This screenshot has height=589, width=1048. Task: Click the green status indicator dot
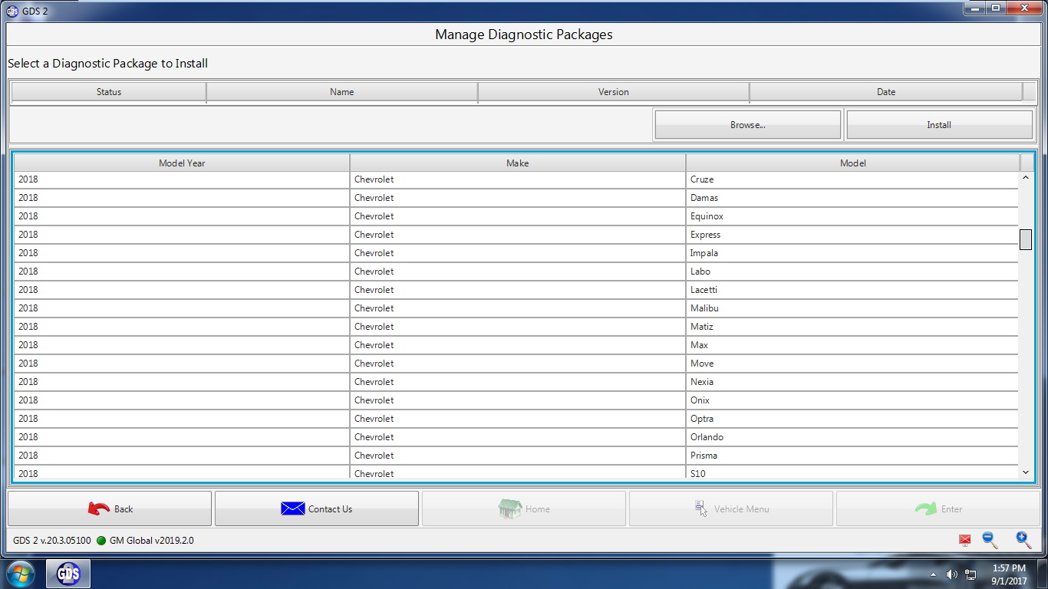click(x=101, y=541)
